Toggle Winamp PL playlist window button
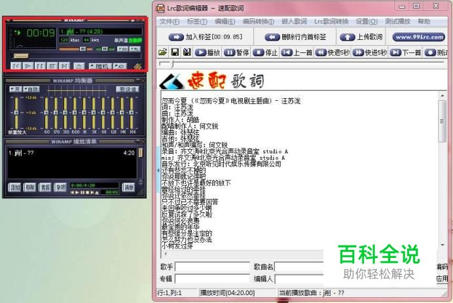 pyautogui.click(x=135, y=49)
